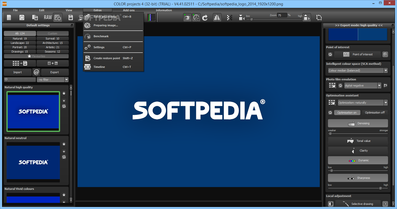Screen dimensions: 397x209
Task: Mark Natural neutral preset as favourite
Action: click(x=64, y=144)
